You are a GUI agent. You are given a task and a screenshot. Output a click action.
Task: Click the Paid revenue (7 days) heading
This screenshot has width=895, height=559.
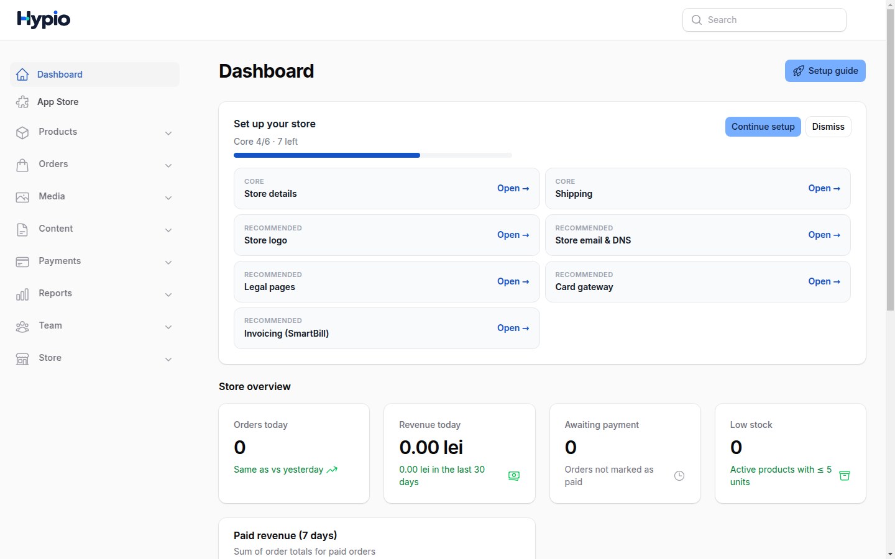point(285,535)
